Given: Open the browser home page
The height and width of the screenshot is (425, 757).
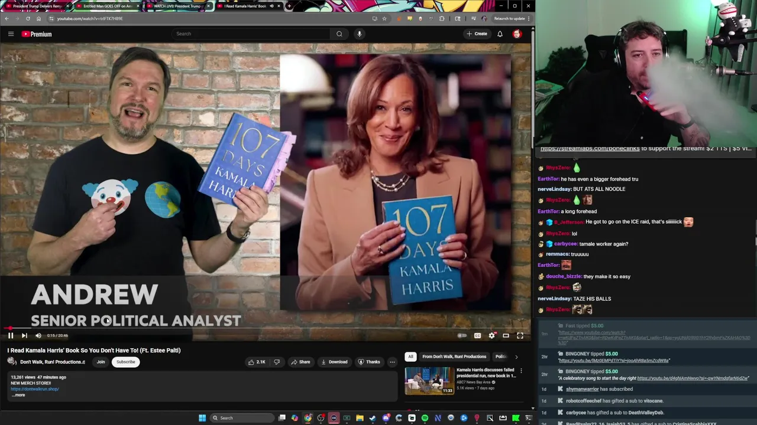Looking at the screenshot, I should [38, 18].
